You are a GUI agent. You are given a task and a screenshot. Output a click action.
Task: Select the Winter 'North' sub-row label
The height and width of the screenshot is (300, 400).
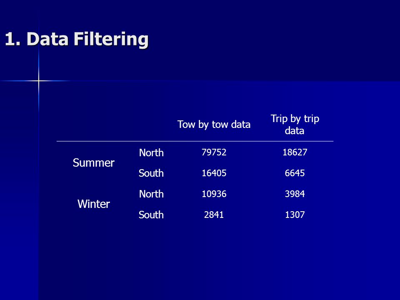click(151, 194)
